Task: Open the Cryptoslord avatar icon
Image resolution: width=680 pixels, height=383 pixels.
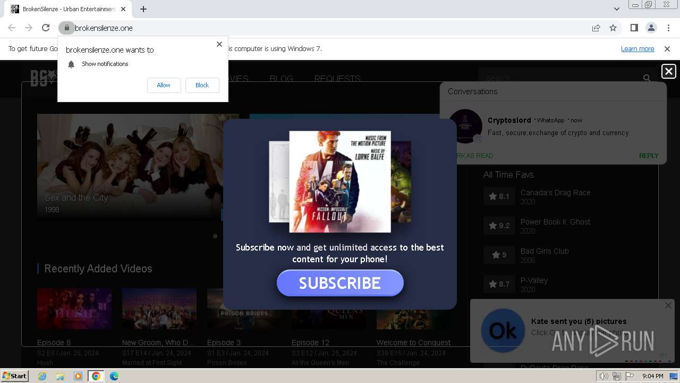Action: pyautogui.click(x=465, y=126)
